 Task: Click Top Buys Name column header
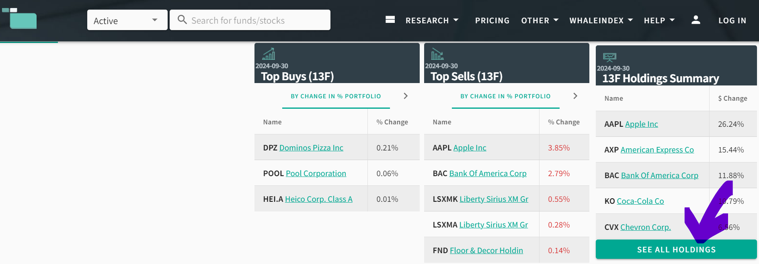point(272,122)
